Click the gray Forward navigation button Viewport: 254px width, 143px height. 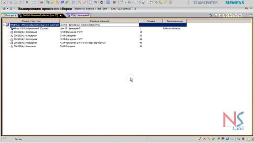(11, 9)
